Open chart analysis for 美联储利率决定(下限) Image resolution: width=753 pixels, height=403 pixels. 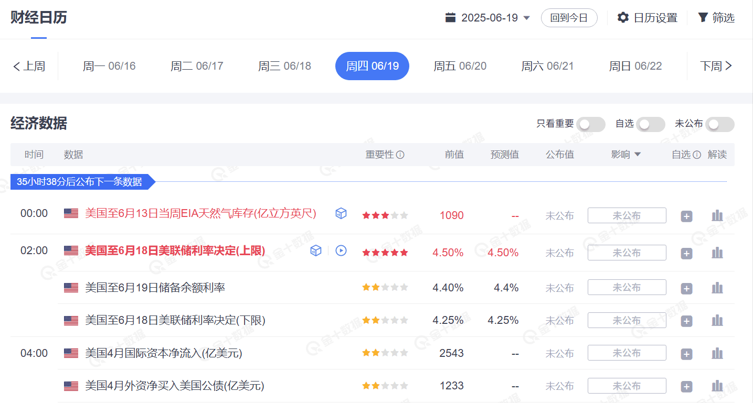tap(717, 320)
